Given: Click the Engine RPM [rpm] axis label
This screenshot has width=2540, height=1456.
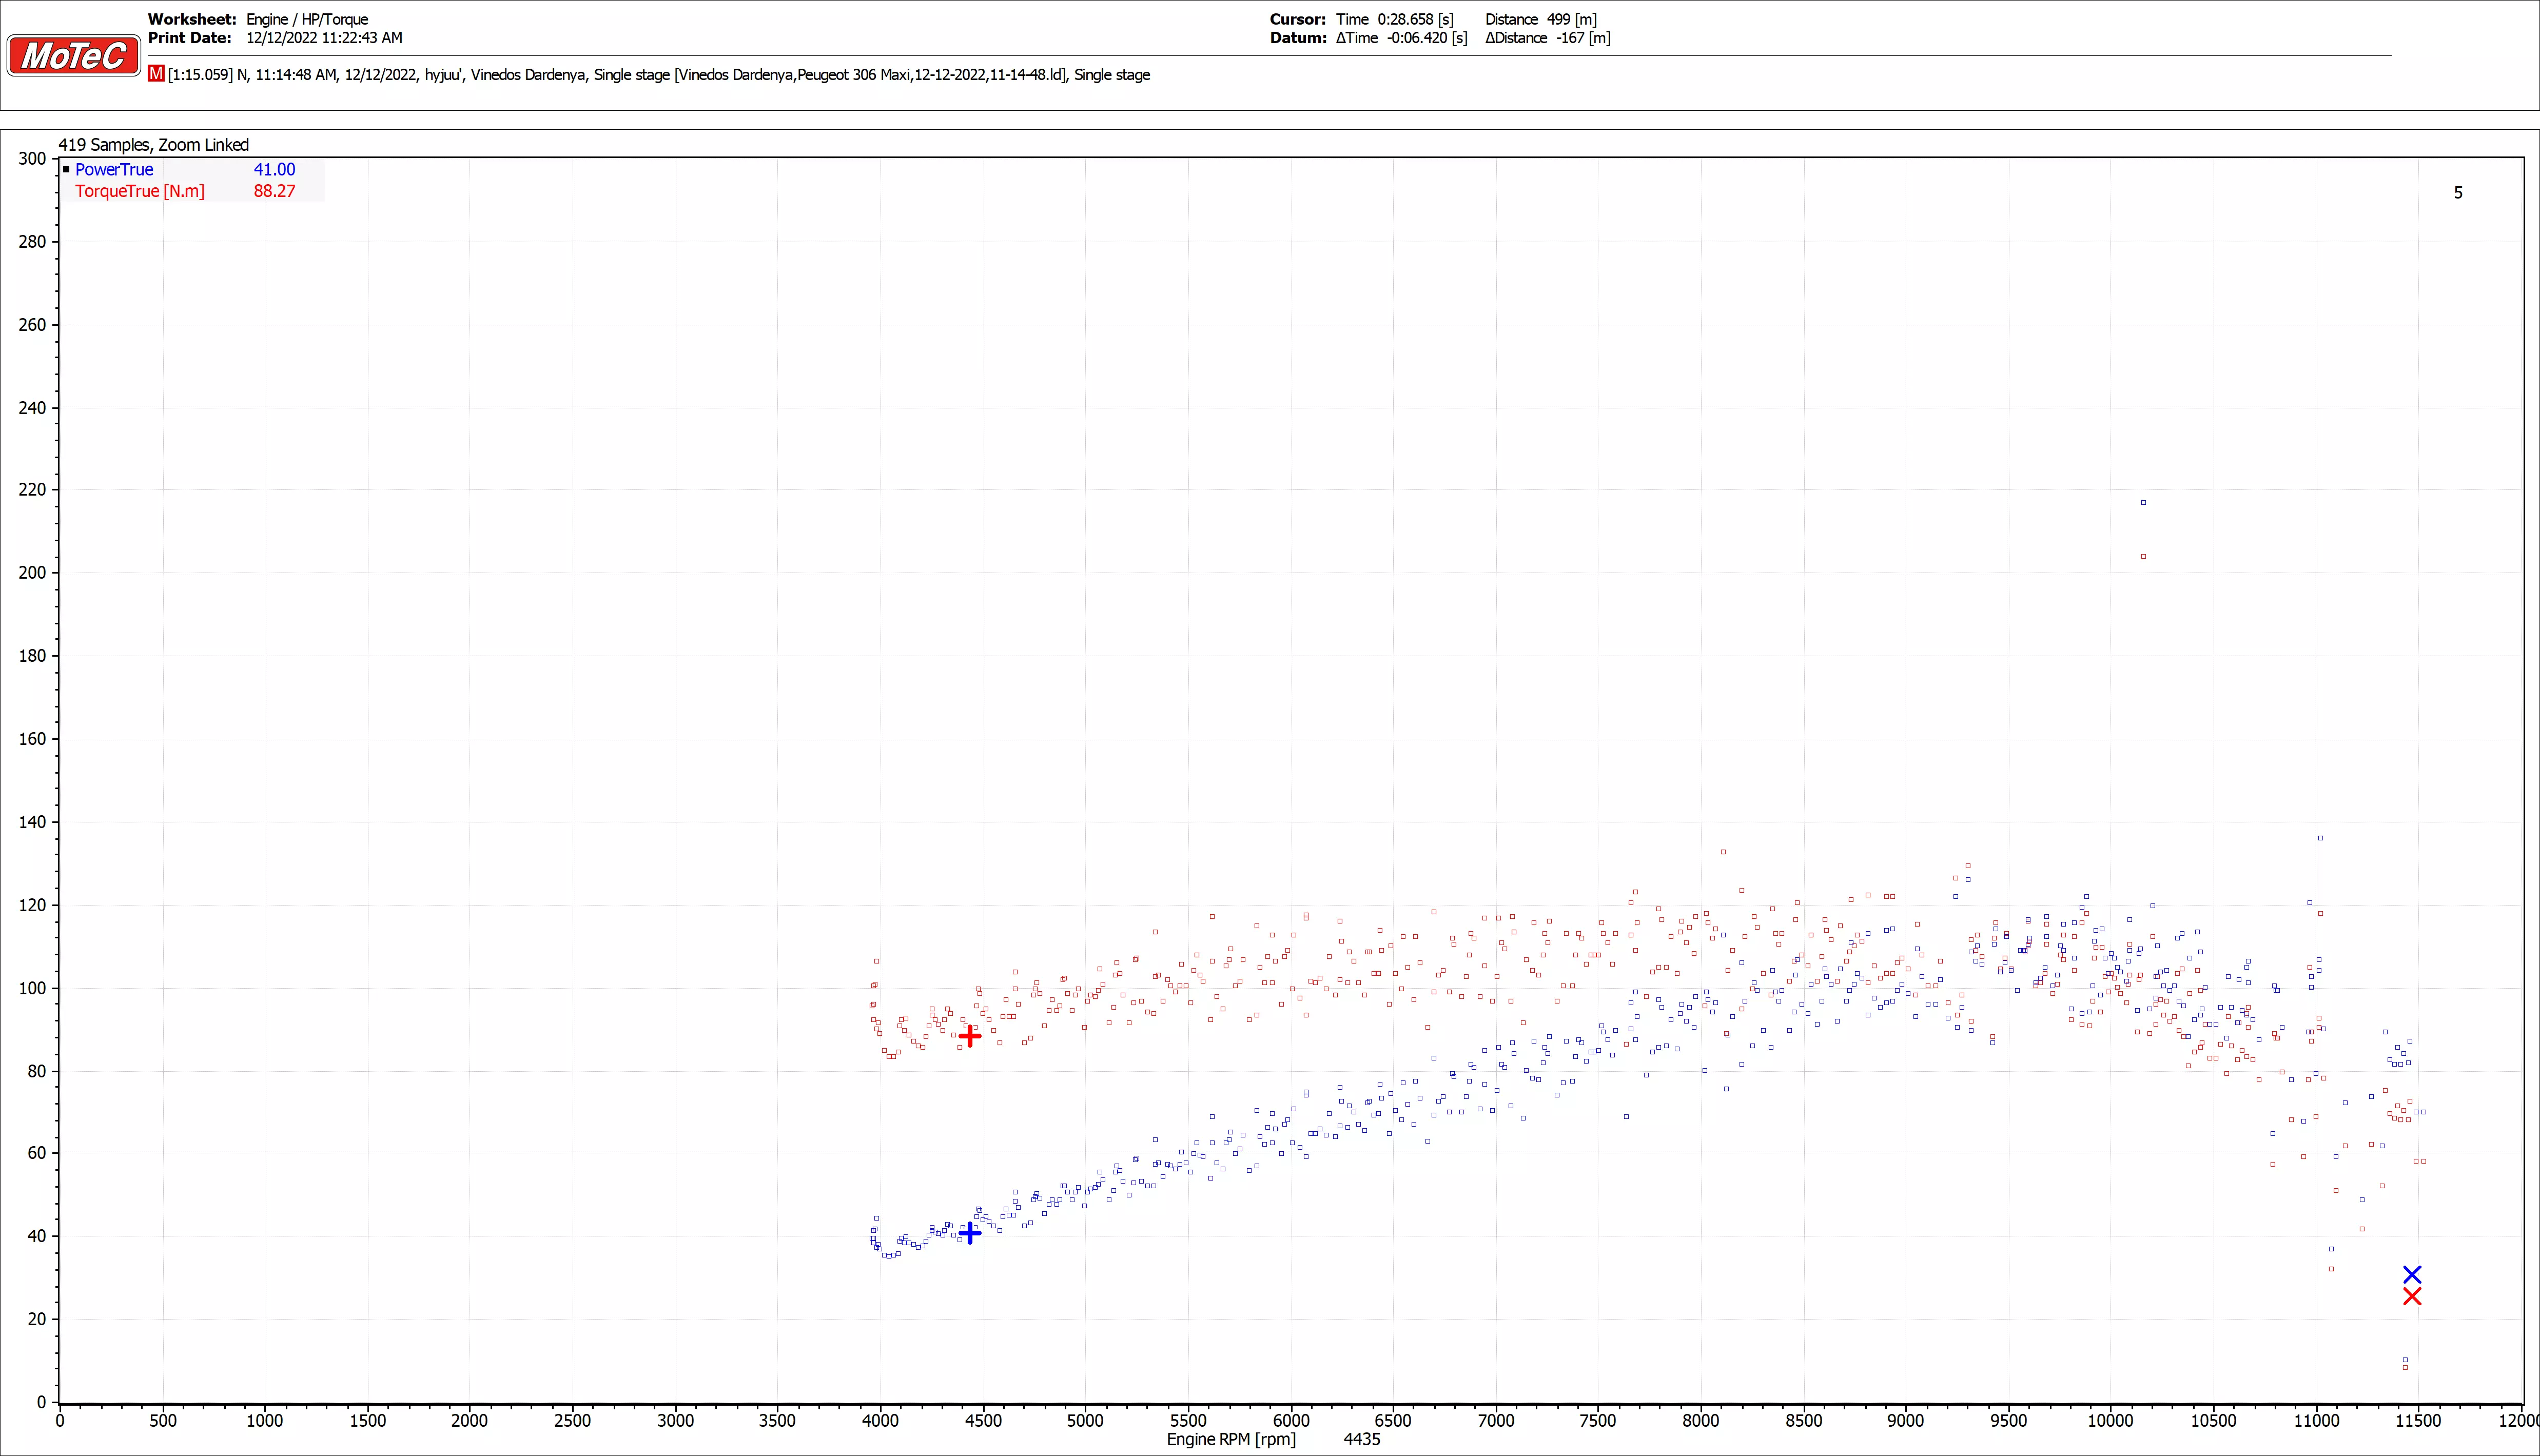Looking at the screenshot, I should pyautogui.click(x=1231, y=1439).
